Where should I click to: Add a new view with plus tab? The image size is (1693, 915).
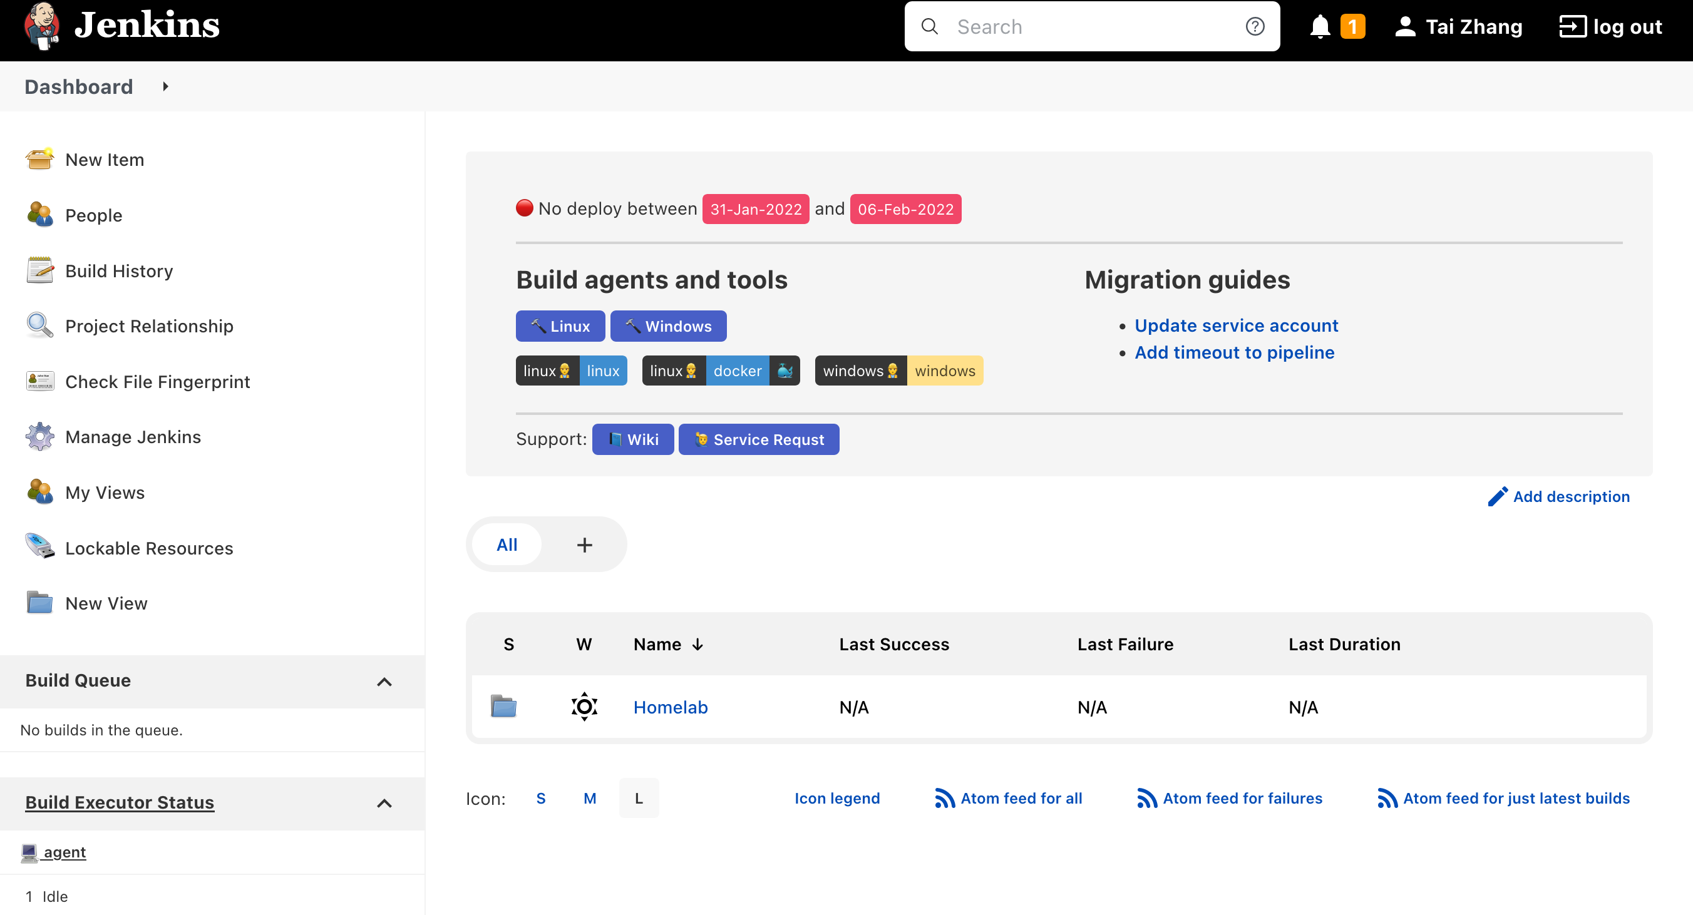click(x=584, y=544)
